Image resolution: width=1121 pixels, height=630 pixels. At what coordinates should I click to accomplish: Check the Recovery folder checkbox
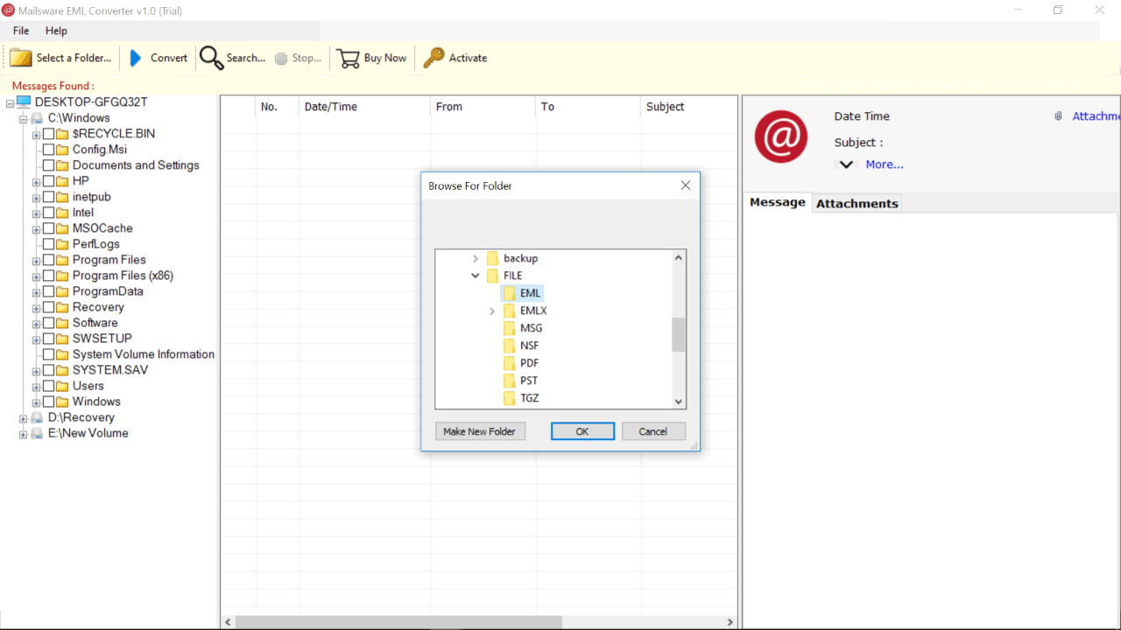pos(48,307)
